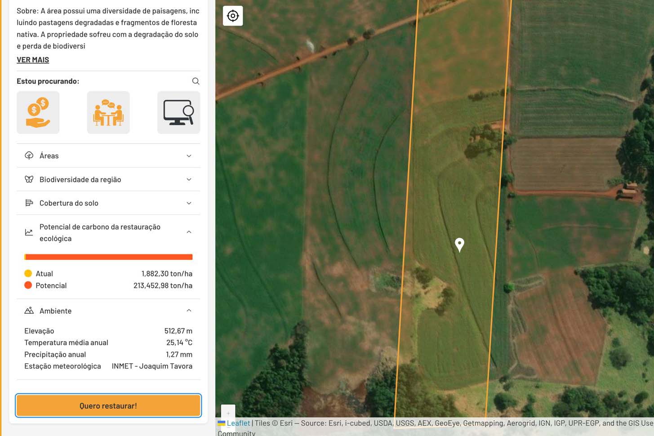Image resolution: width=654 pixels, height=436 pixels.
Task: Expand the Biodiversidade da região chevron
Action: pyautogui.click(x=189, y=179)
